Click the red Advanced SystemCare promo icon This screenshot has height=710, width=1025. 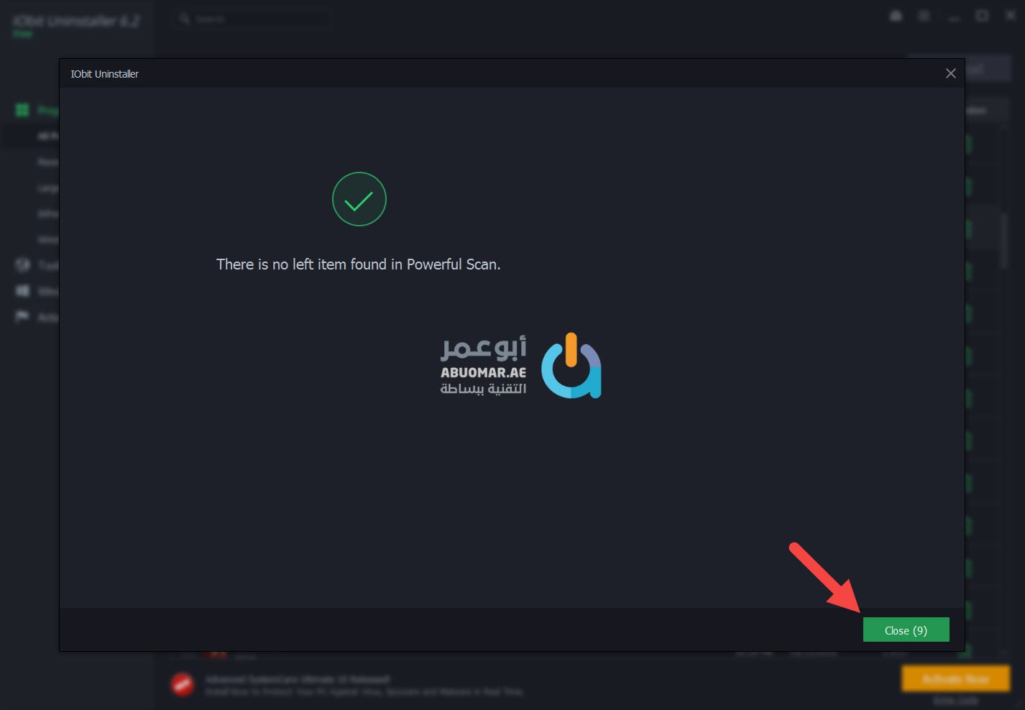pyautogui.click(x=183, y=684)
